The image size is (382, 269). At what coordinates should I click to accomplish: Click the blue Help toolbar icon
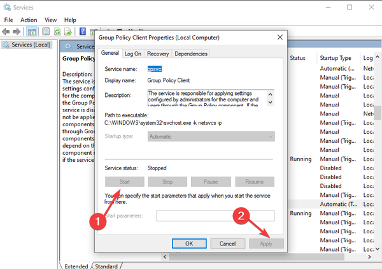[83, 31]
